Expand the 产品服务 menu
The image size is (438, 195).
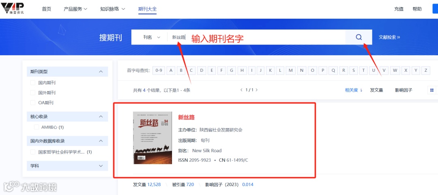tap(75, 9)
